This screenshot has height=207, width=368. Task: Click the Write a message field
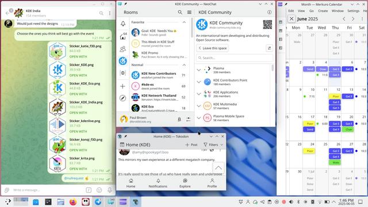pos(48,190)
